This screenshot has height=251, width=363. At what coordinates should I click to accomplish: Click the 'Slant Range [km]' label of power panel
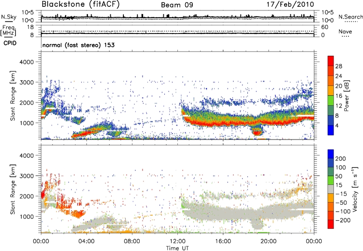coord(13,96)
